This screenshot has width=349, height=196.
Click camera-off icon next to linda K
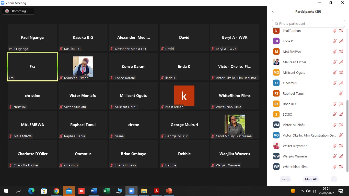pos(341,41)
